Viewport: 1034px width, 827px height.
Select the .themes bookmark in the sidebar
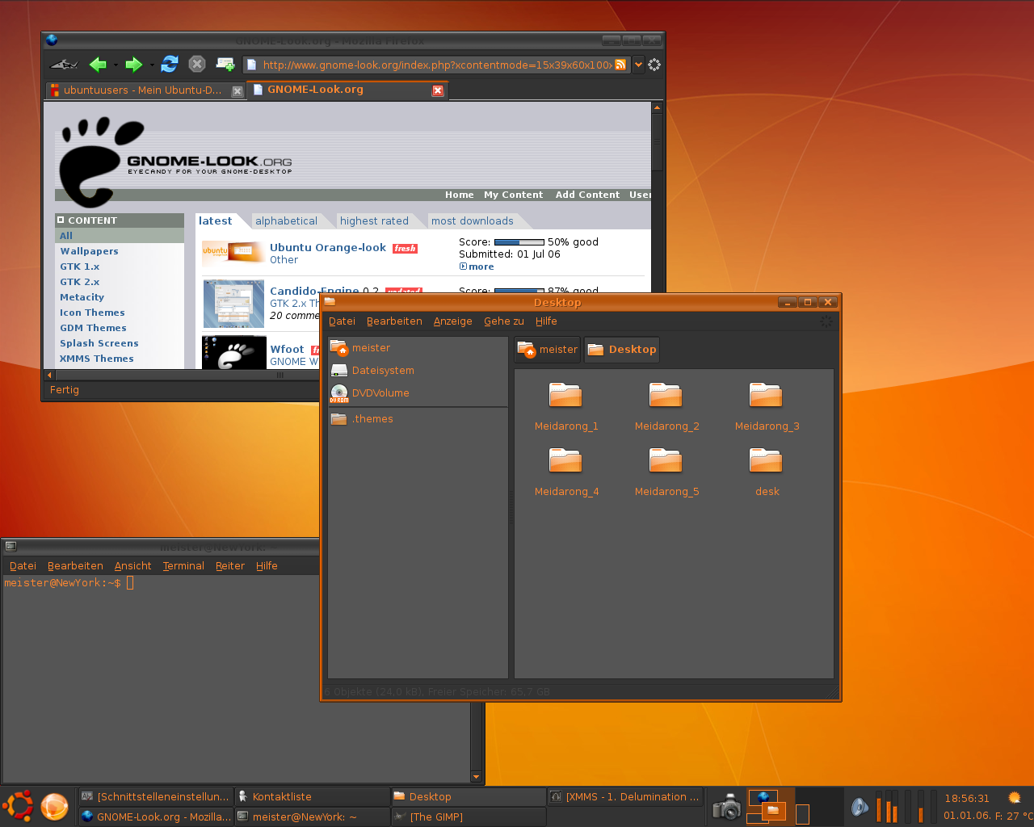[418, 419]
